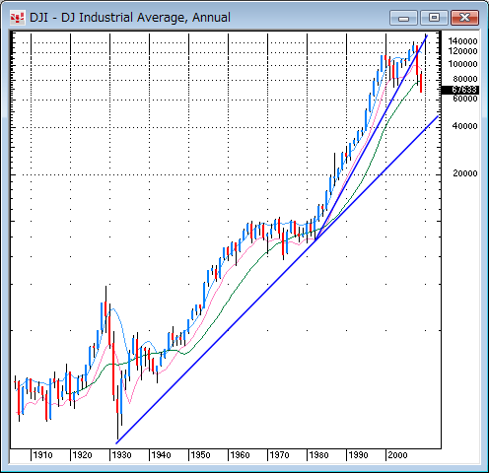
Task: Close the DJI chart window
Action: 464,18
